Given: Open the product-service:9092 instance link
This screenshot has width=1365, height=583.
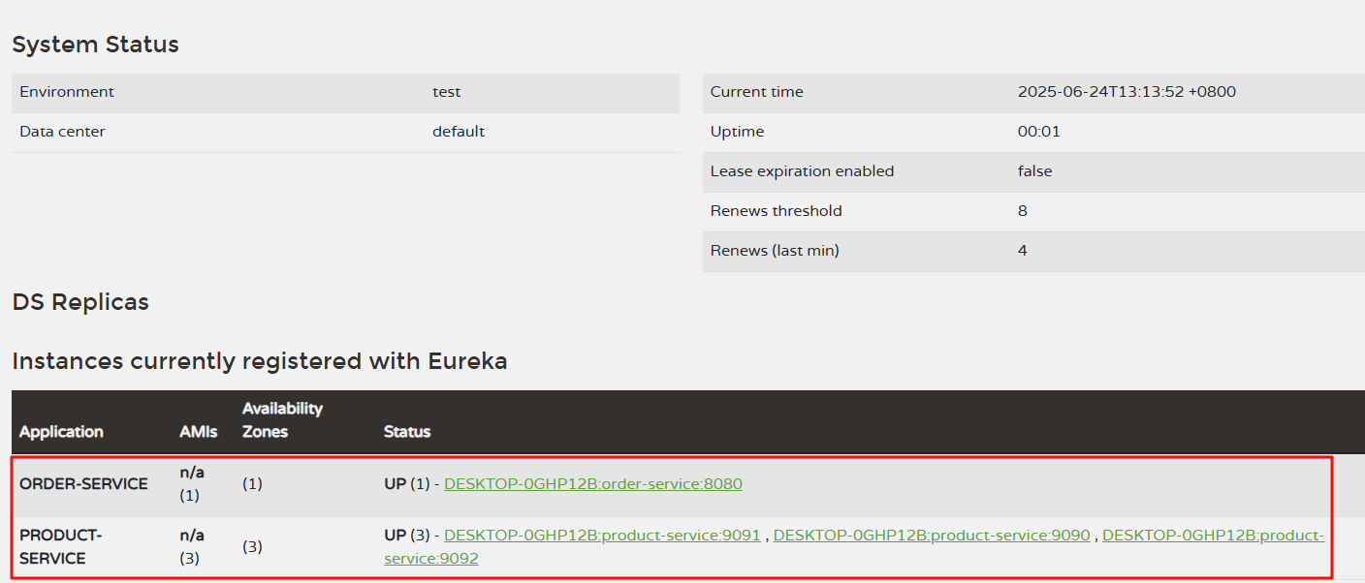Looking at the screenshot, I should [854, 547].
